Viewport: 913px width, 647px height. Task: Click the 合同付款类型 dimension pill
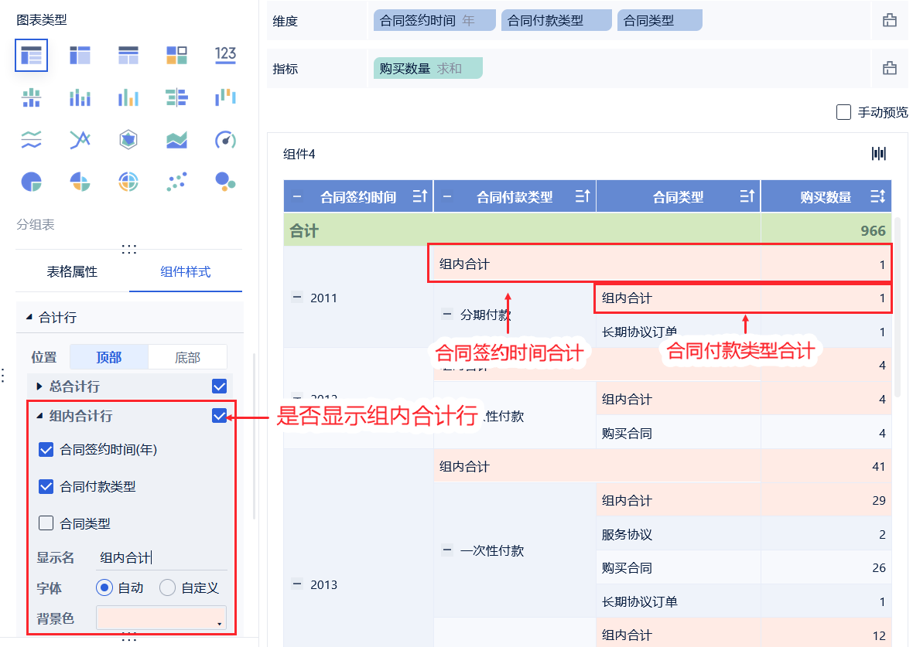coord(556,20)
